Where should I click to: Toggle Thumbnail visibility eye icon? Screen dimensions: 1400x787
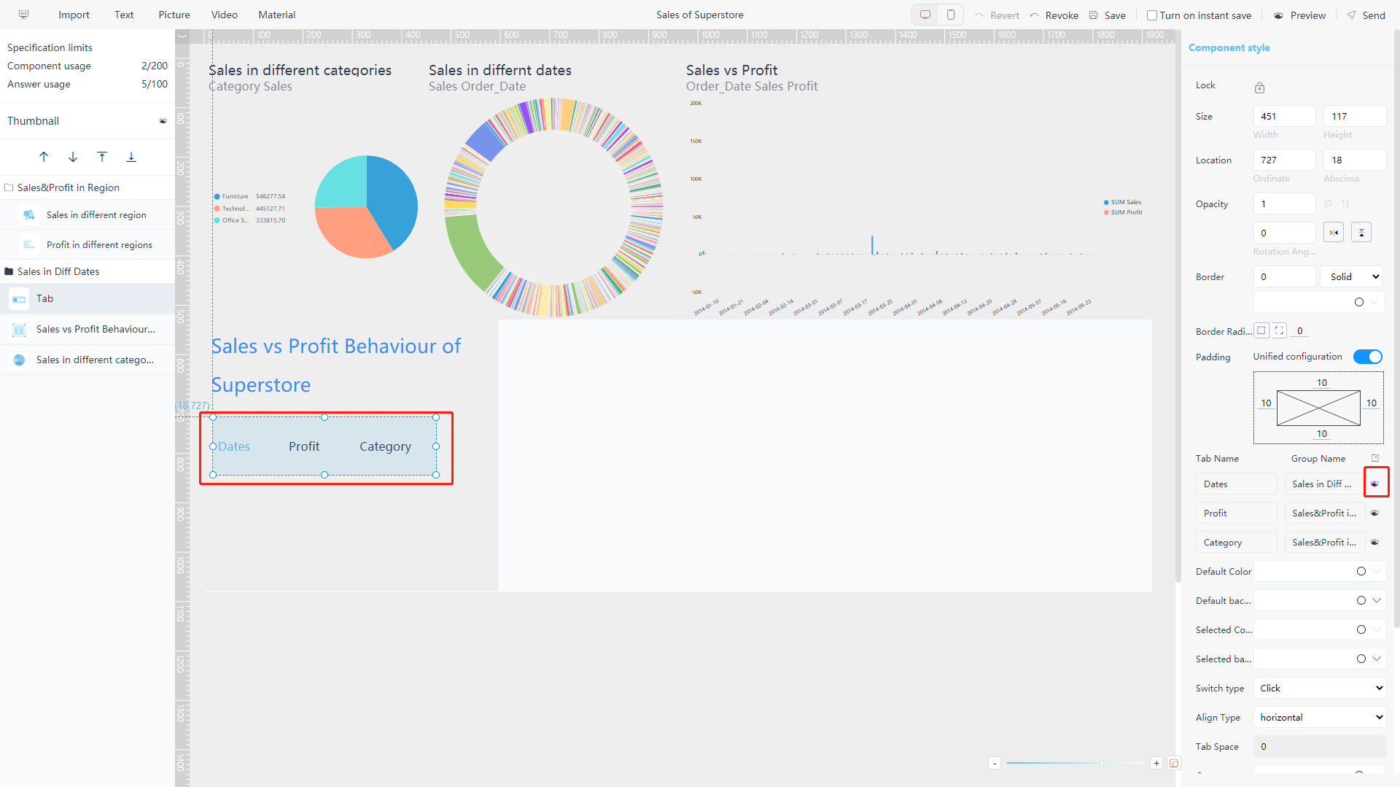163,121
